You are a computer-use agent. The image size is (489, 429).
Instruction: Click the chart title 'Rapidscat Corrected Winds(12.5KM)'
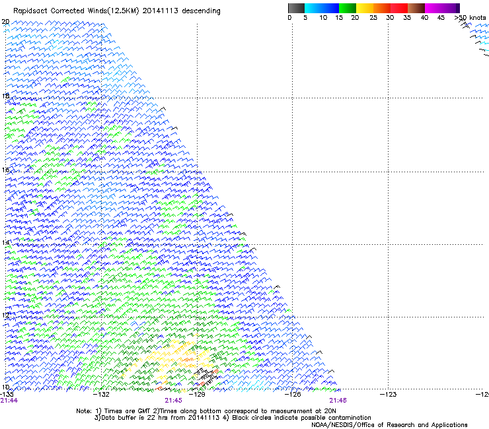pyautogui.click(x=76, y=11)
